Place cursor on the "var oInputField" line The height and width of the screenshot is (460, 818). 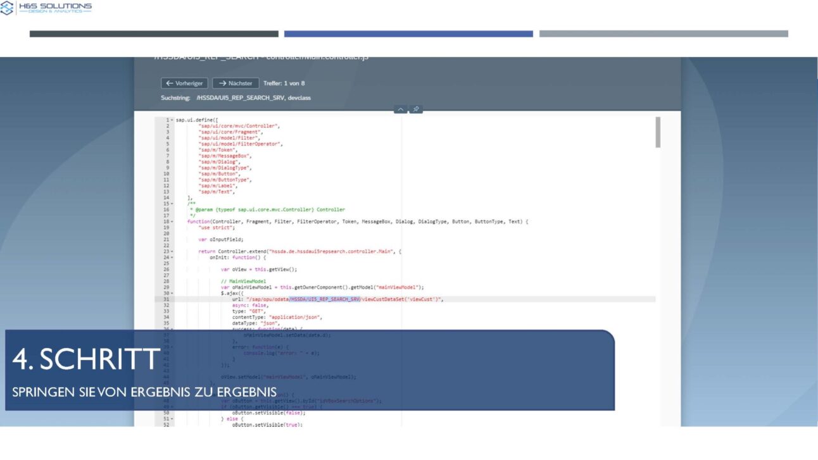pos(221,240)
